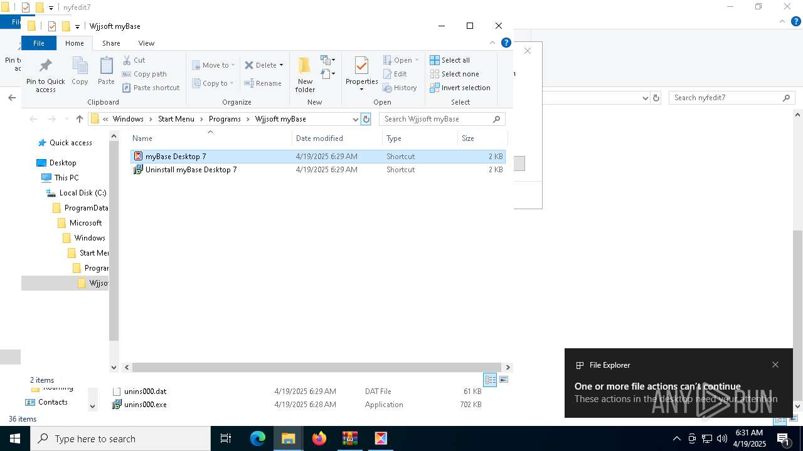Click Invert selection
Viewport: 803px width, 451px height.
[460, 88]
